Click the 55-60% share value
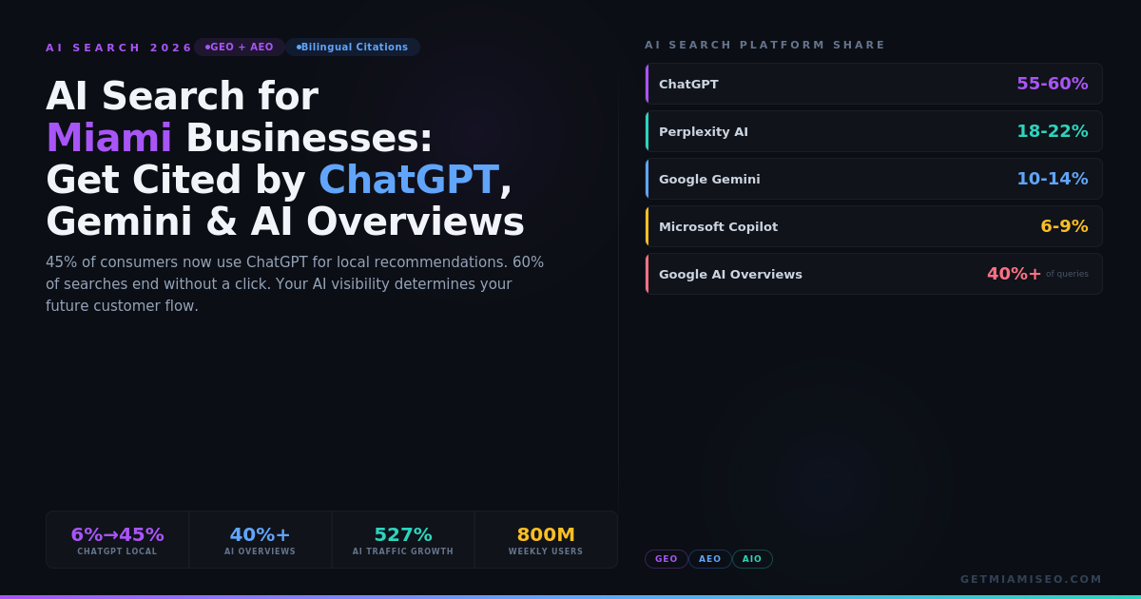The height and width of the screenshot is (599, 1141). click(x=1052, y=84)
